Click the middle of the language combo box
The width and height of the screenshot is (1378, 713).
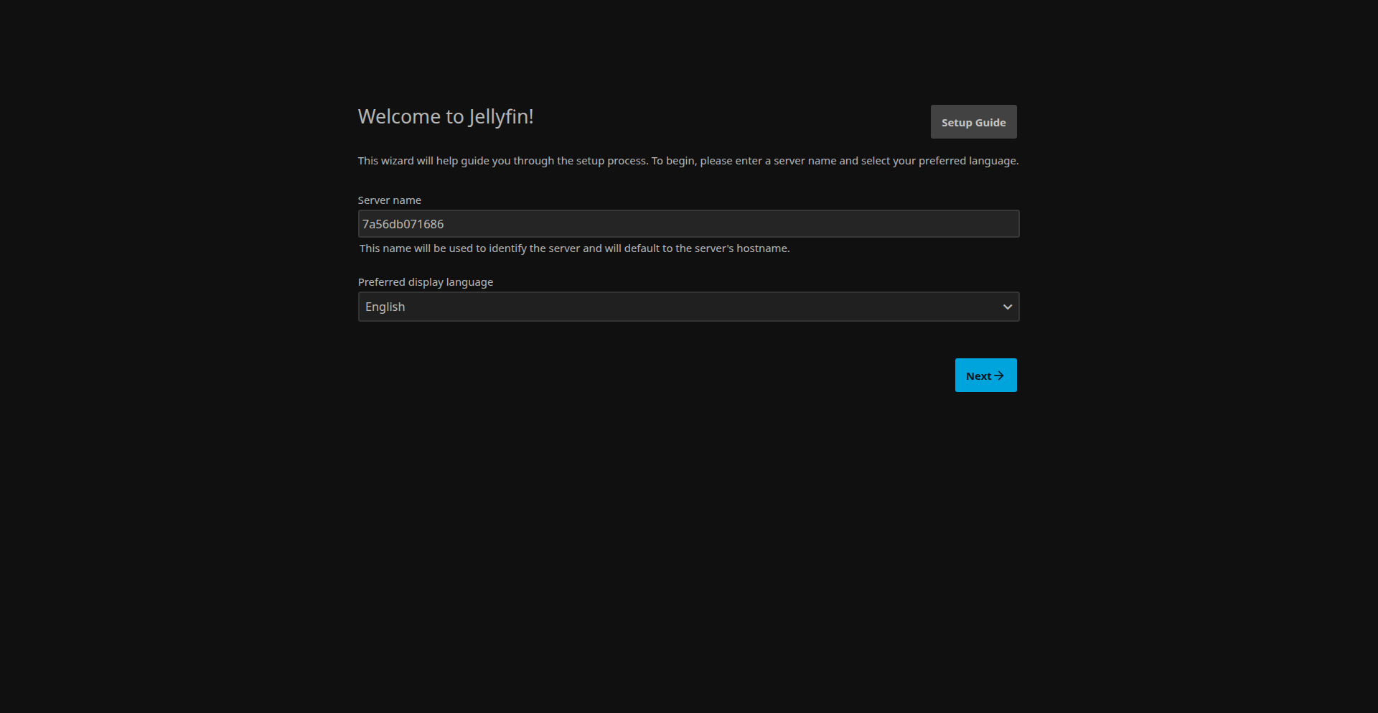pyautogui.click(x=688, y=307)
